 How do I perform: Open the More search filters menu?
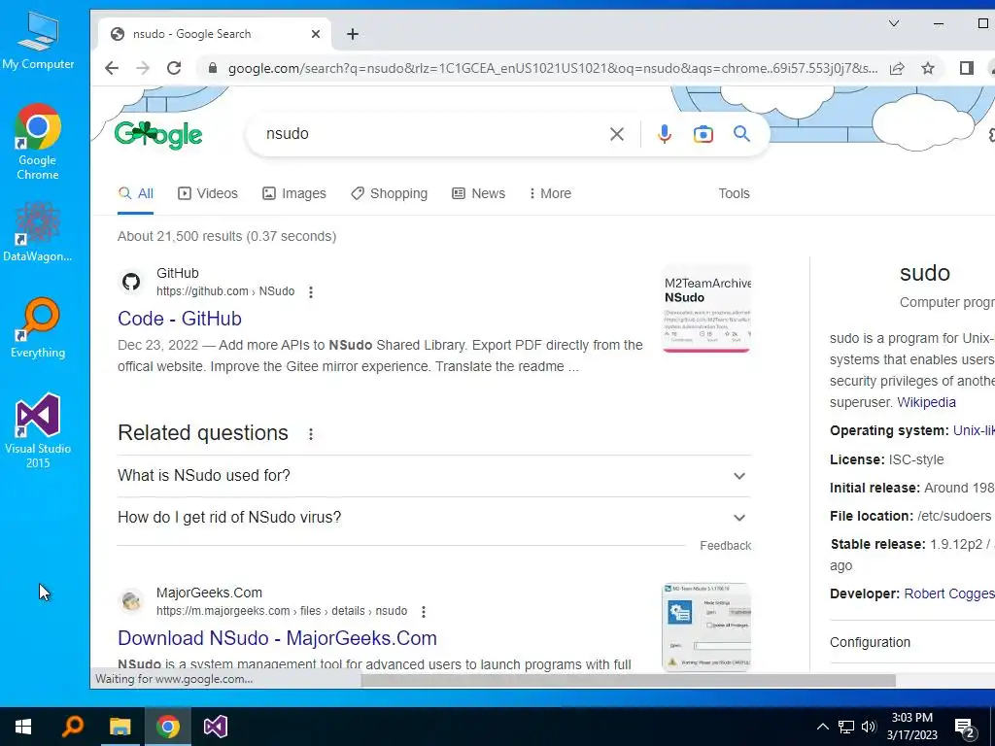[550, 193]
